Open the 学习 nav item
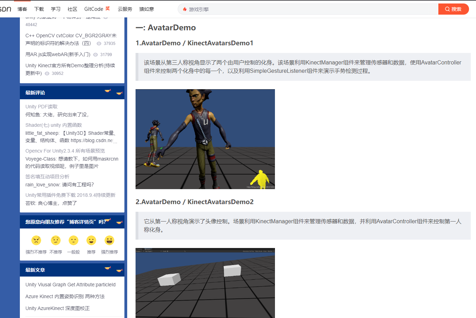This screenshot has width=476, height=318. click(56, 9)
